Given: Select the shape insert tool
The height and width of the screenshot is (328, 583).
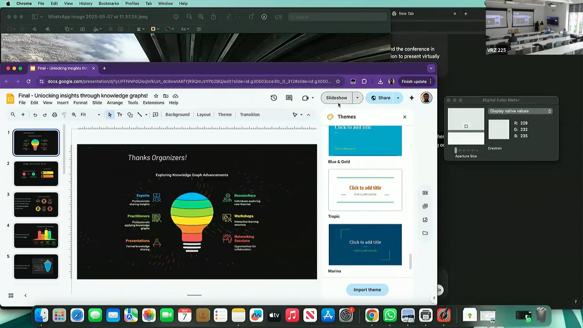Looking at the screenshot, I should pyautogui.click(x=130, y=115).
